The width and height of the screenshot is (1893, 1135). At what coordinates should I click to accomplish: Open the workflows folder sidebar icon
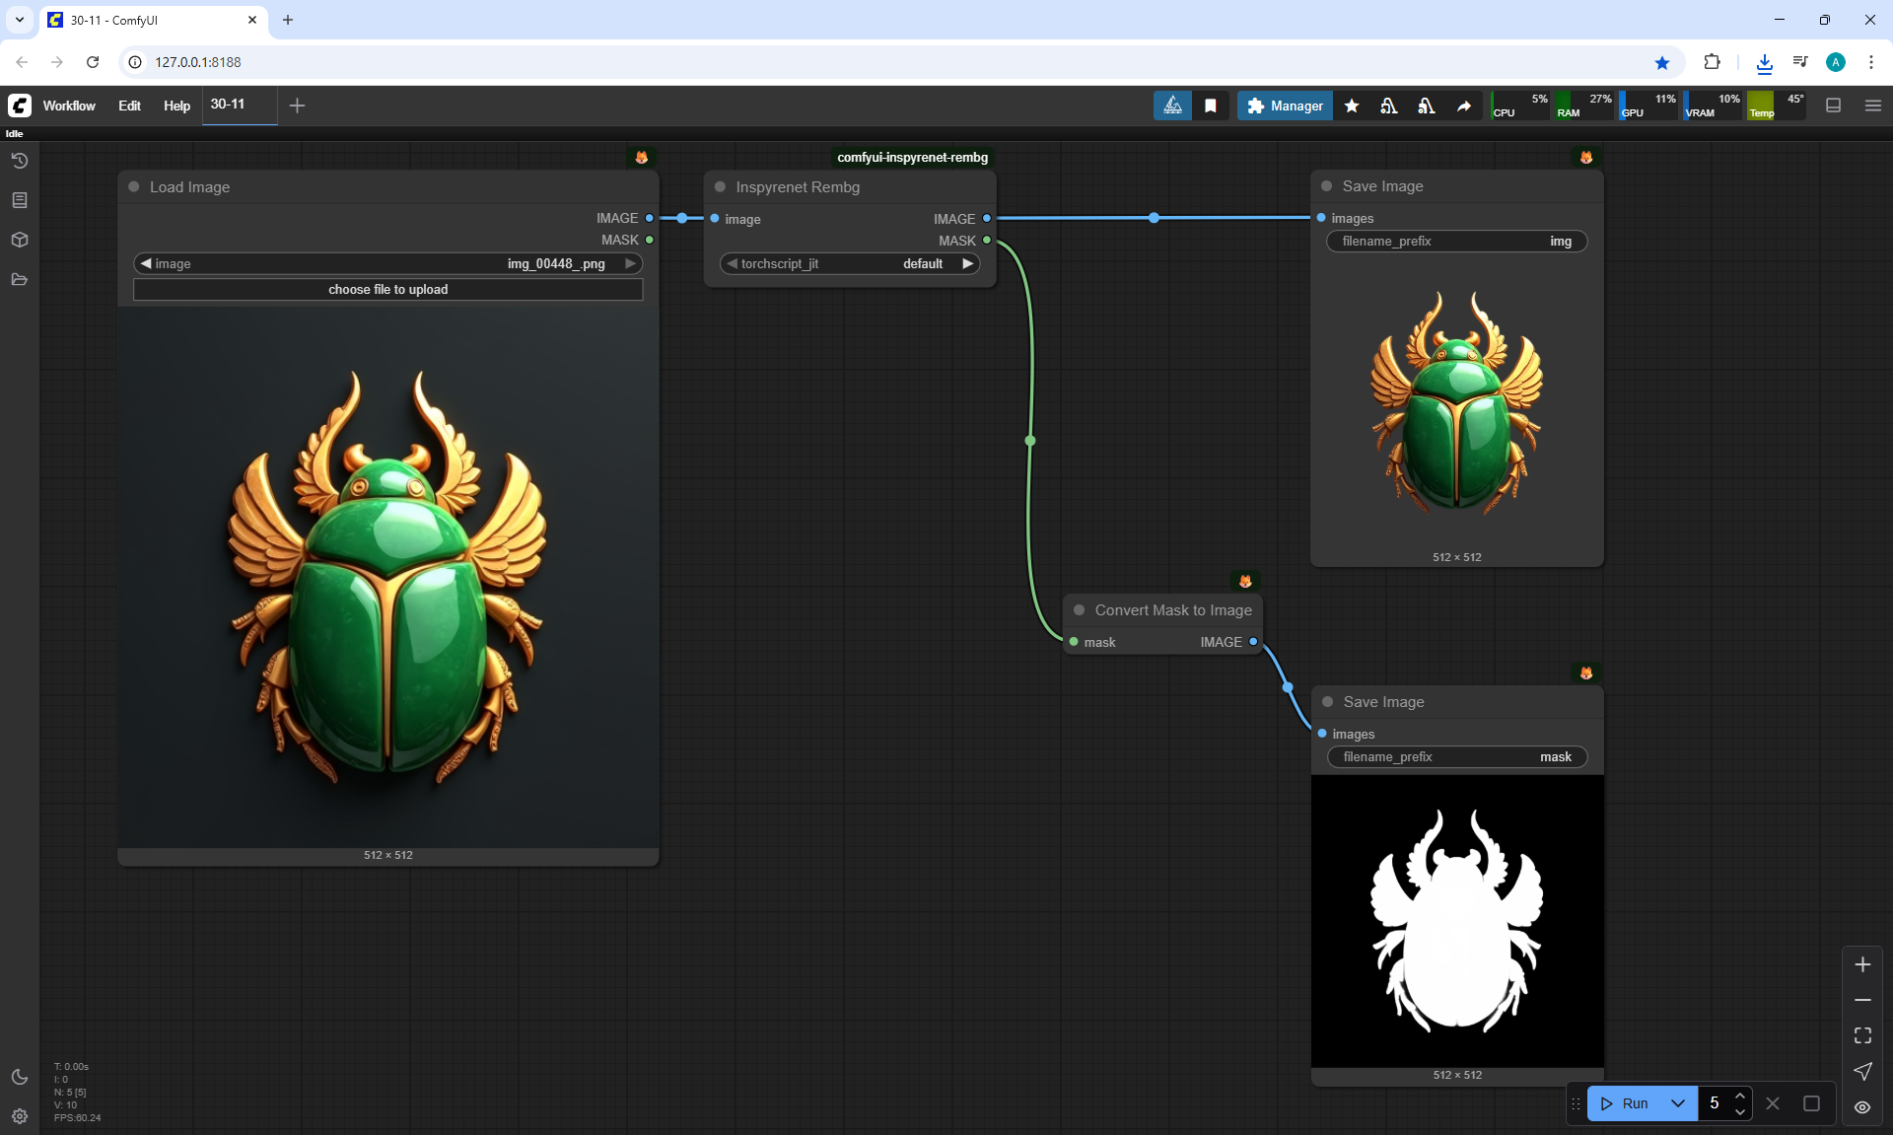click(20, 279)
